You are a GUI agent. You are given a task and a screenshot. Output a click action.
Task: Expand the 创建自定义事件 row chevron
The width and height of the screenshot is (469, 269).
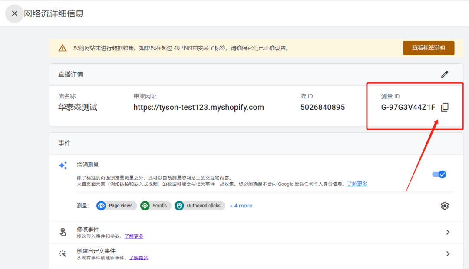tap(448, 254)
